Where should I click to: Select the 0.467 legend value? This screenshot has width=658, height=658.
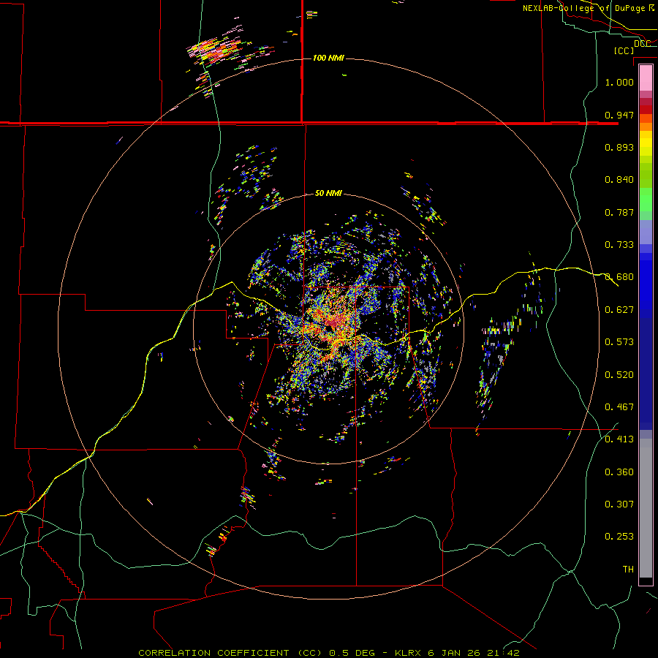[x=619, y=407]
